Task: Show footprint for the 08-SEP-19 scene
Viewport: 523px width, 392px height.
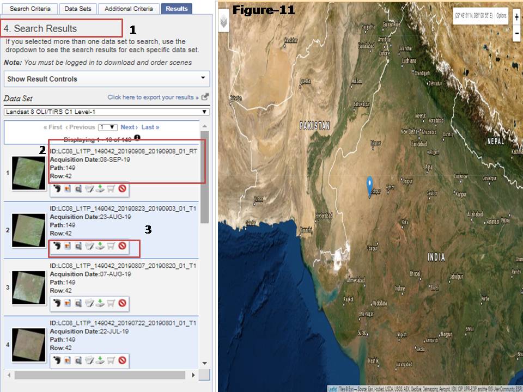Action: pos(57,189)
